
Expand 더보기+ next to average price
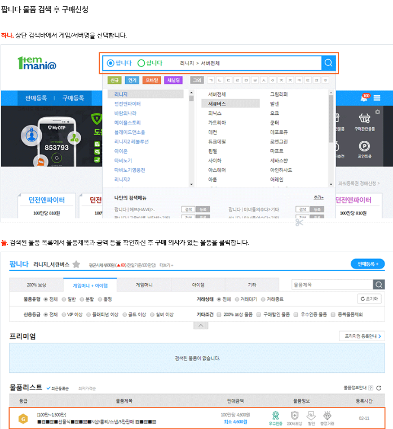[x=166, y=265]
